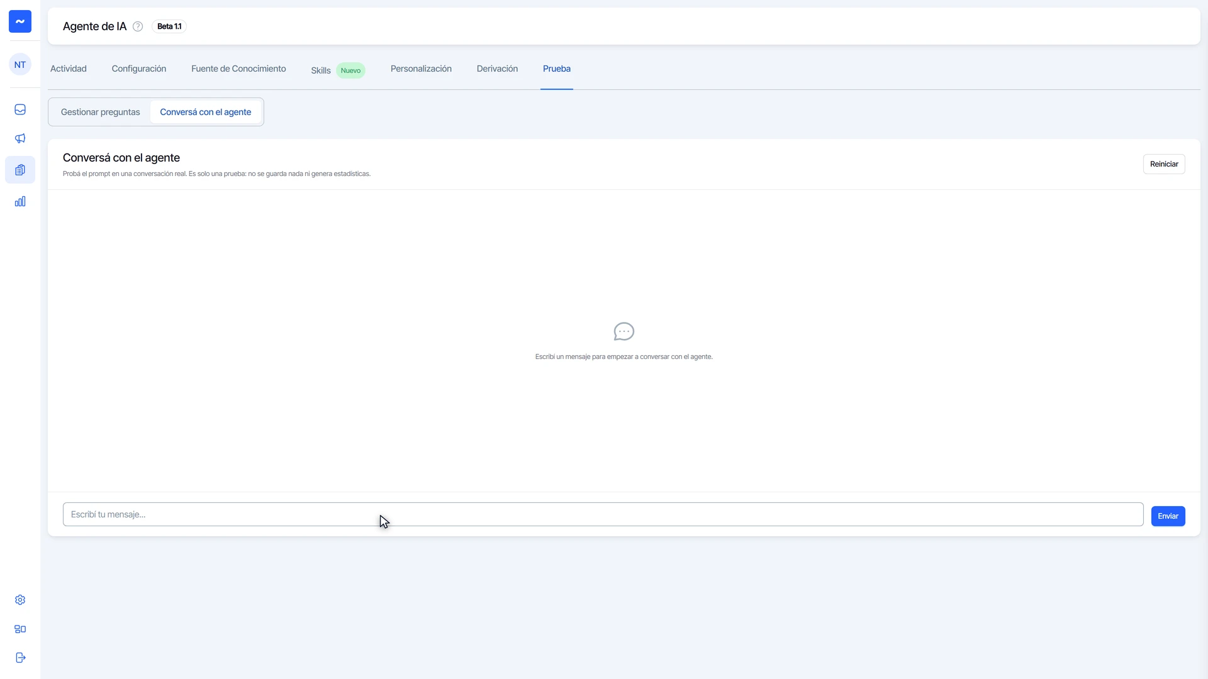Open the settings gear icon
This screenshot has width=1208, height=679.
click(20, 600)
